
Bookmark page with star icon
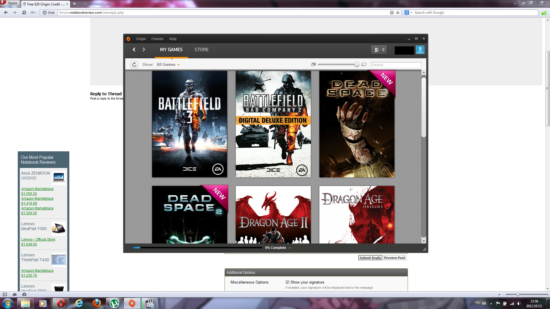pos(398,13)
